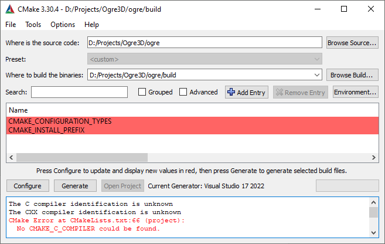Click the progress bar beside generator label

pos(347,185)
